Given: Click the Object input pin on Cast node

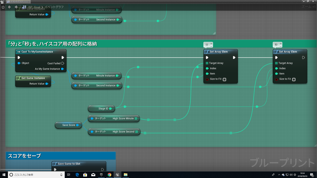Looking at the screenshot, I should click(x=19, y=63).
